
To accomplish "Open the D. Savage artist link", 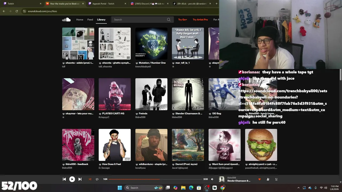I will point(104,168).
